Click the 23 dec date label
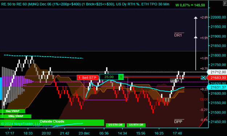 coord(84,133)
